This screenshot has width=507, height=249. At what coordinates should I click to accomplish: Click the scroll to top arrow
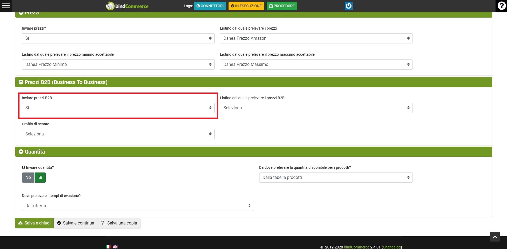tap(495, 237)
